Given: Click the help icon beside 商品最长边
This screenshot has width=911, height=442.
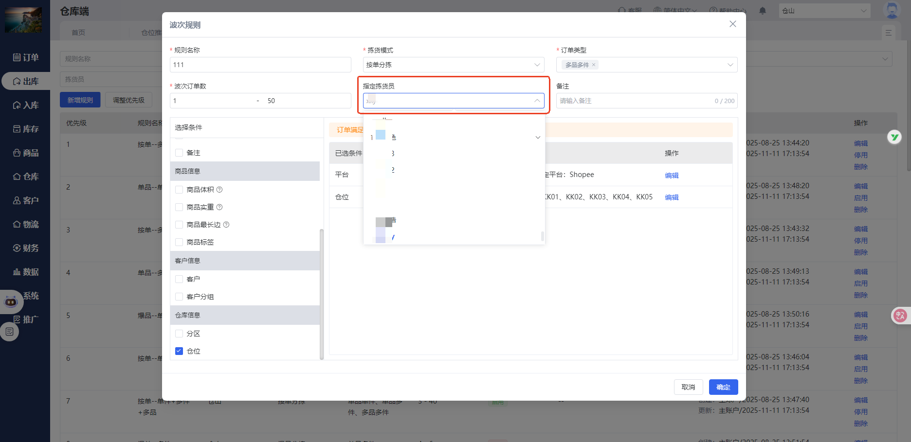Looking at the screenshot, I should (x=226, y=225).
